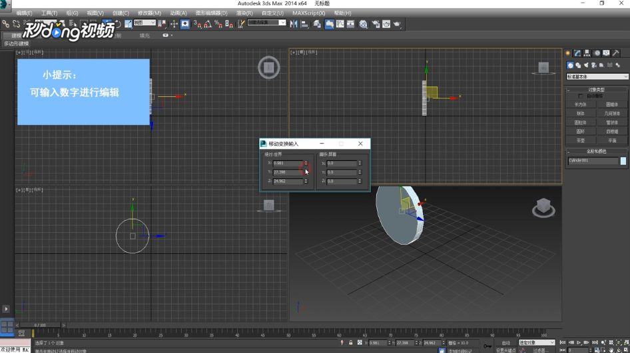Create a 圆柱体 cylinder primitive
The height and width of the screenshot is (353, 630).
pos(581,122)
